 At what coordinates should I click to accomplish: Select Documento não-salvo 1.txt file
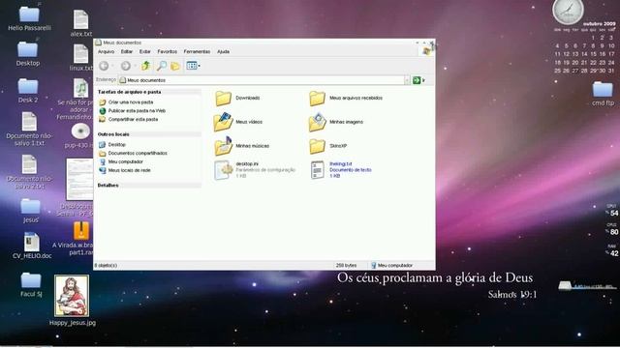(29, 122)
